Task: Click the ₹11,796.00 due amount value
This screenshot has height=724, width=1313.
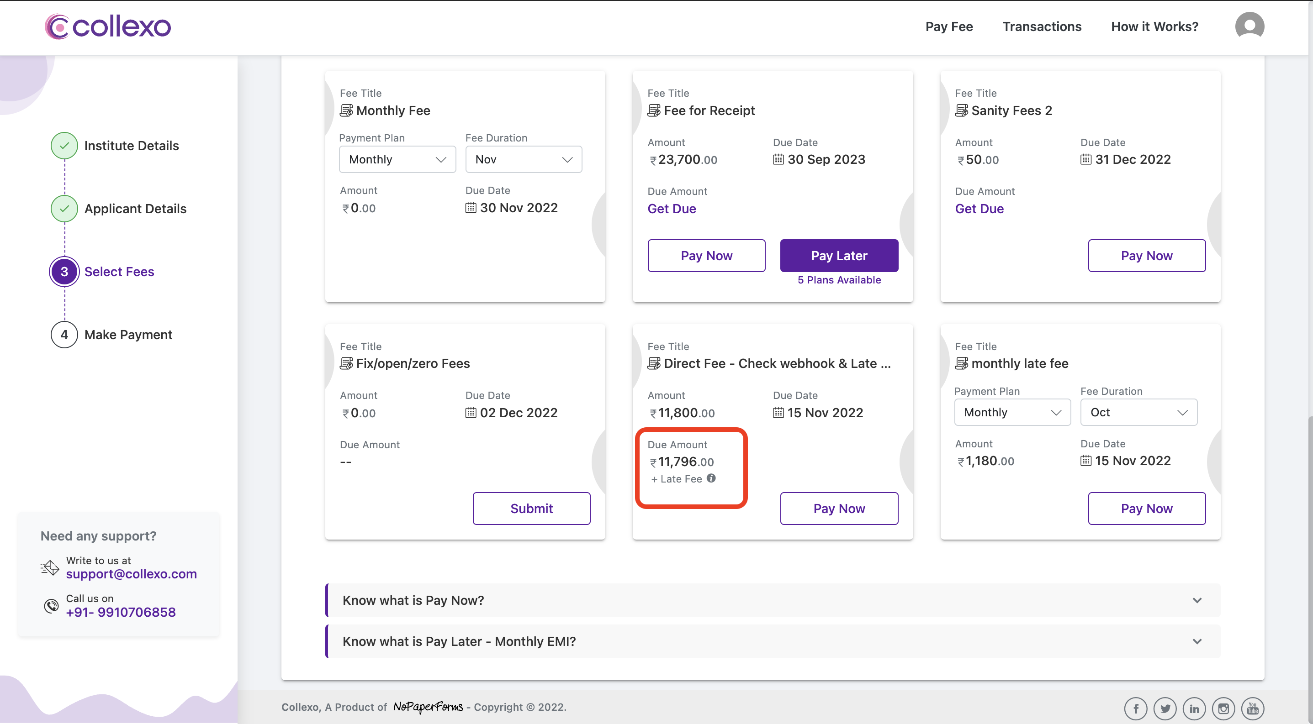Action: pyautogui.click(x=682, y=462)
